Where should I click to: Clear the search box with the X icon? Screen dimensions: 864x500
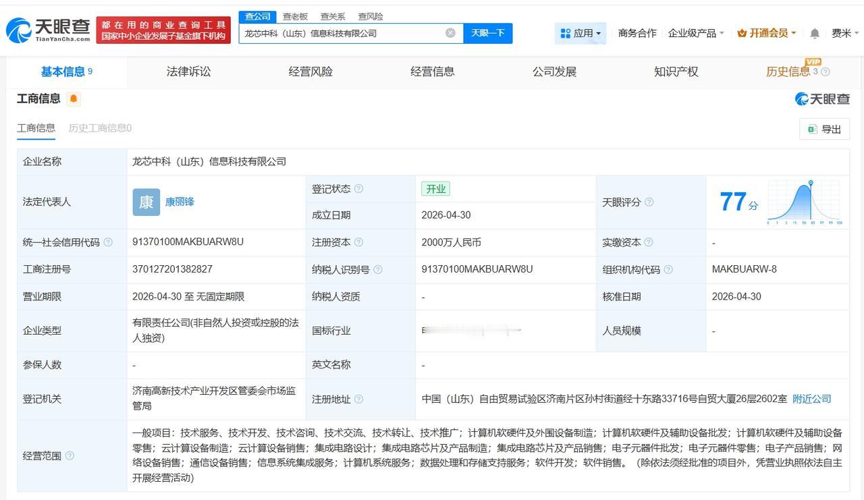pyautogui.click(x=450, y=33)
